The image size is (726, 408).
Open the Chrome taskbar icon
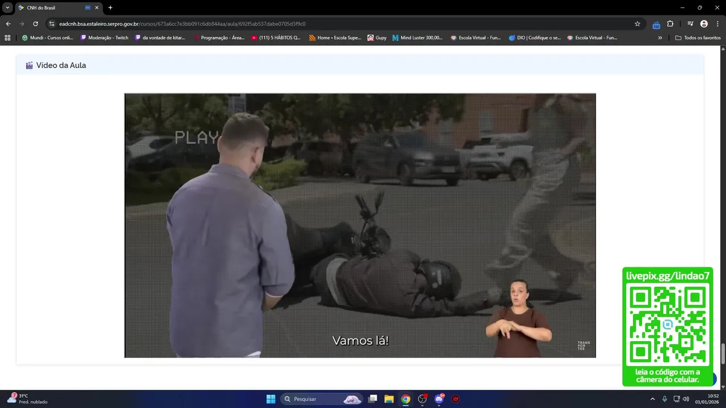[x=406, y=399]
